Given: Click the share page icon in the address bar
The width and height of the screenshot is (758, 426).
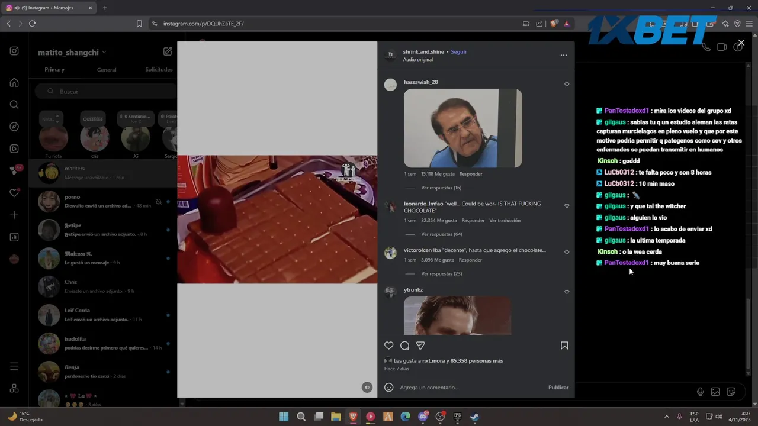Looking at the screenshot, I should (539, 24).
